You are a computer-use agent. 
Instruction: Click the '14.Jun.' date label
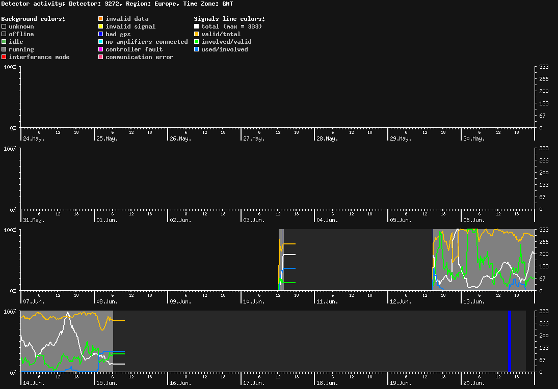pyautogui.click(x=34, y=383)
